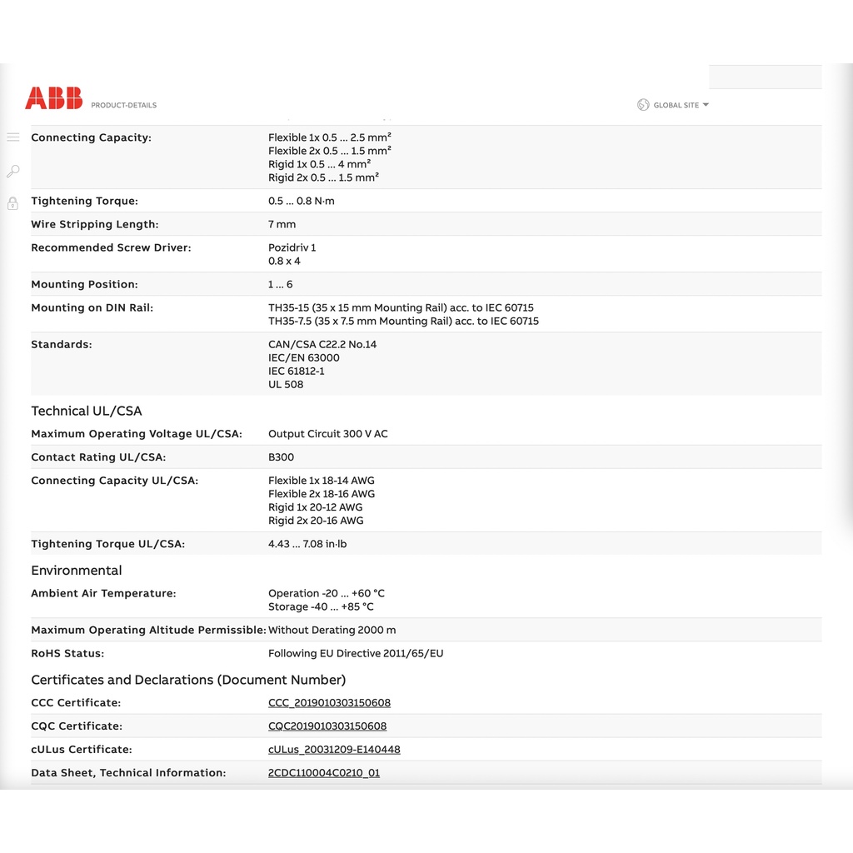Select 'IEC/EN 63000' standard
The image size is (853, 853).
tap(303, 357)
